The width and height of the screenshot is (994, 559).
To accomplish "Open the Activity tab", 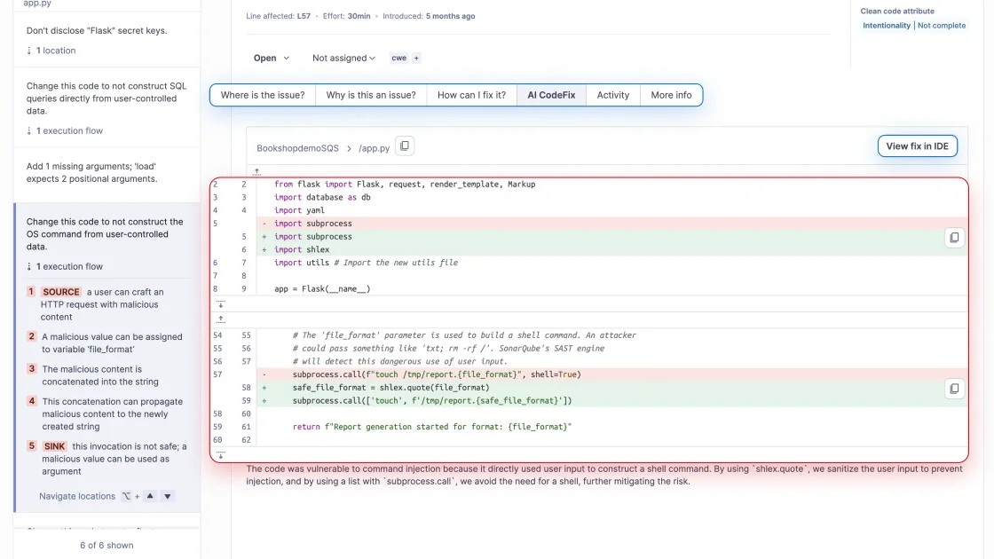I will click(x=612, y=95).
